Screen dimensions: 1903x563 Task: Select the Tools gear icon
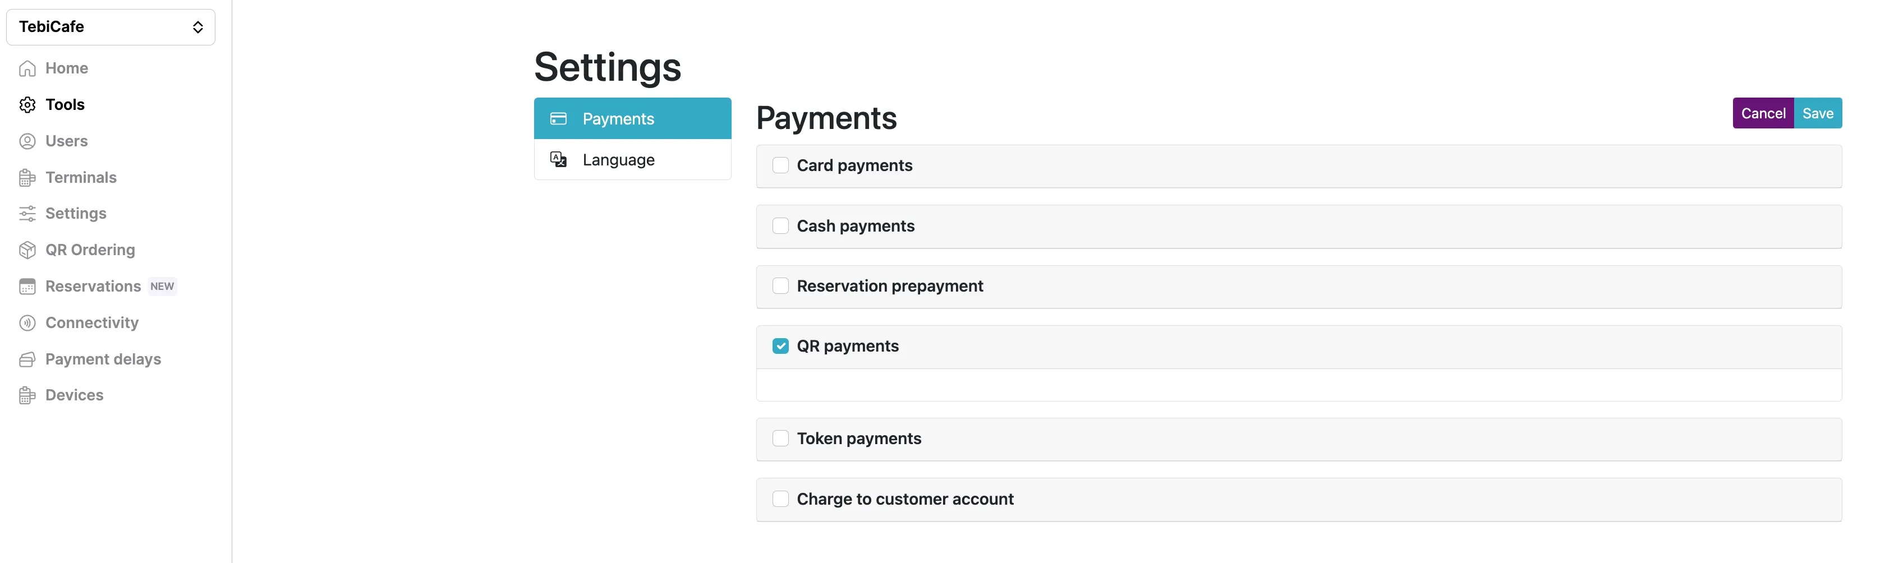pyautogui.click(x=27, y=104)
